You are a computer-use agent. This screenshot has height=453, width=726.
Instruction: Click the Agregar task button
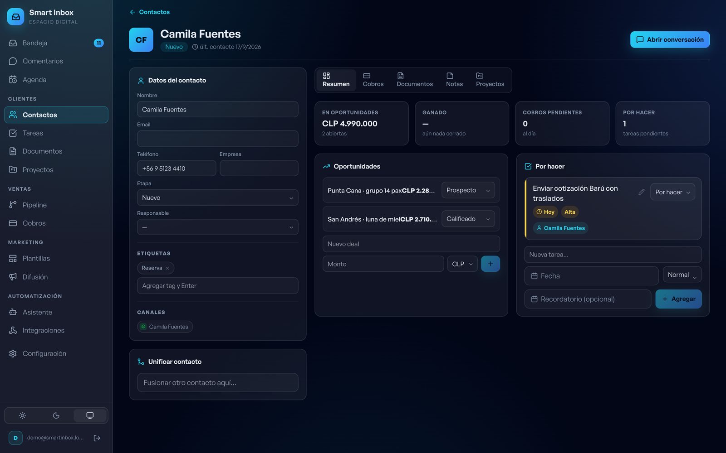coord(678,299)
